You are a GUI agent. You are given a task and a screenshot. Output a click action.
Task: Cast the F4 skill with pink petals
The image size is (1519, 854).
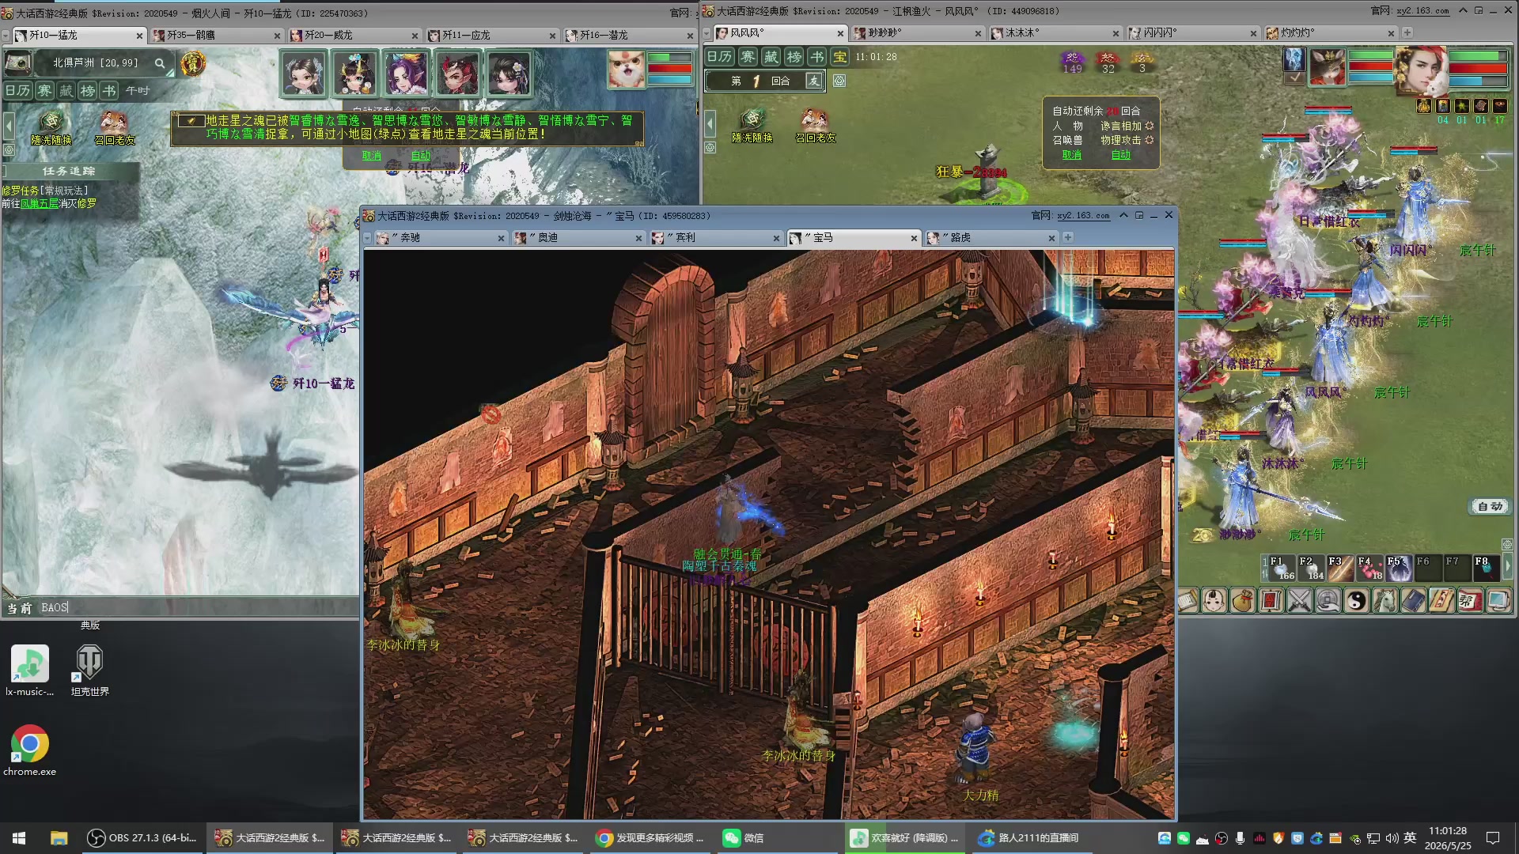point(1369,568)
